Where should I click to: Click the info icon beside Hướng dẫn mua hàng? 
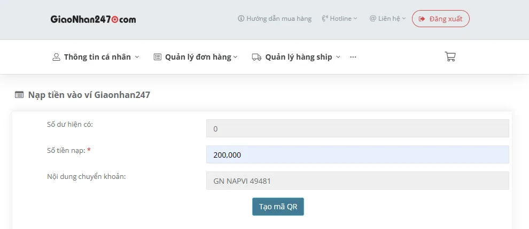(x=241, y=19)
